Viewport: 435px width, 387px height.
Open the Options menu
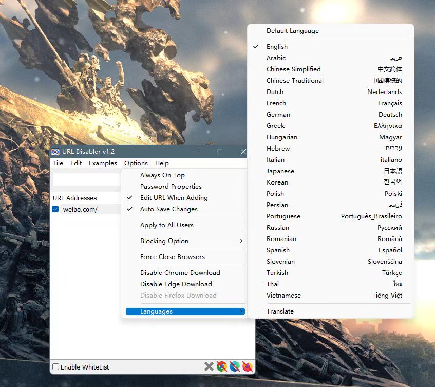tap(136, 163)
